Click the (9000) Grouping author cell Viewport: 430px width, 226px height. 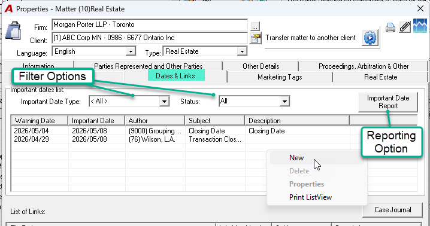point(155,131)
